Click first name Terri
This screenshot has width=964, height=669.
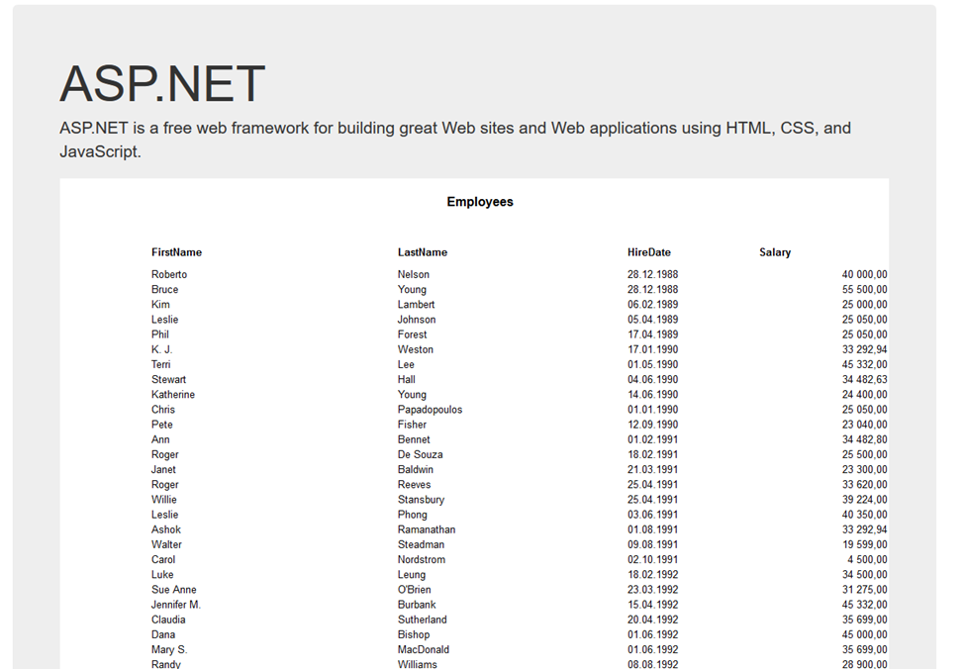click(160, 364)
